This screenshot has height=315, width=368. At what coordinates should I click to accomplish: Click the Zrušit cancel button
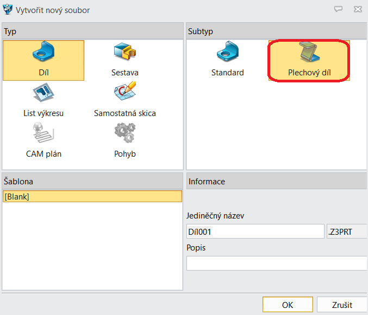coord(342,305)
